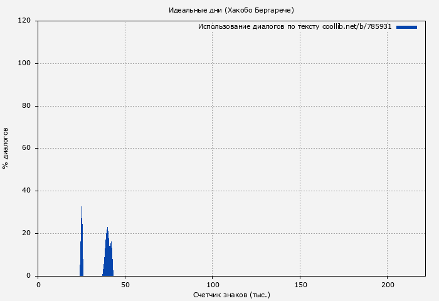Select the 'Счетчик знаков (тыс.)' x-axis label
This screenshot has height=301, width=439.
tap(231, 294)
